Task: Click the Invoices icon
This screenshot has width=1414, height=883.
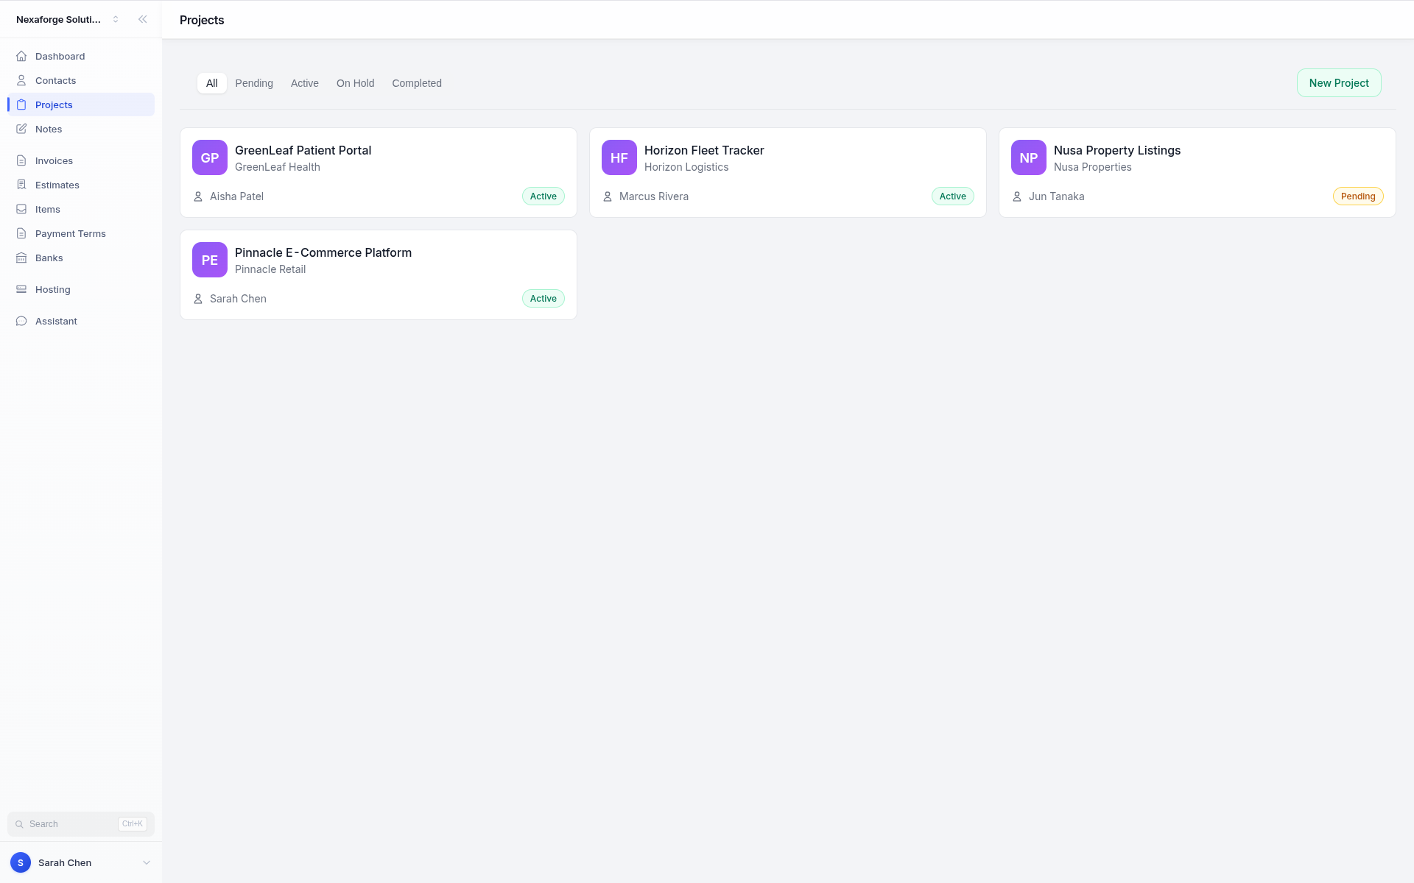Action: (21, 160)
